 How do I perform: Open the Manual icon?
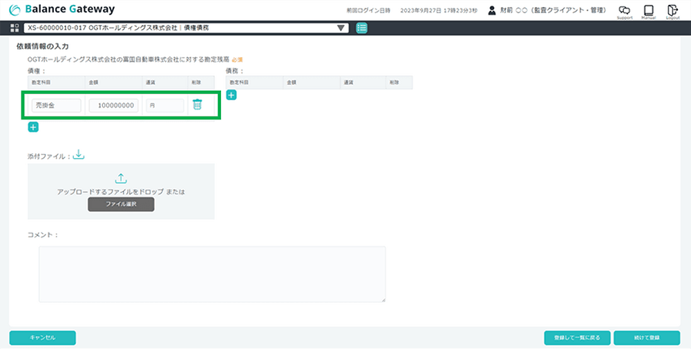pyautogui.click(x=648, y=10)
